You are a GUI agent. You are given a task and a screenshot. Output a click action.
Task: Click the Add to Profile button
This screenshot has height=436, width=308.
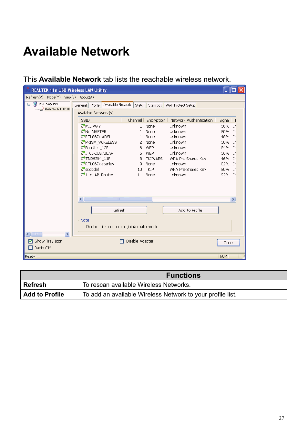click(190, 210)
